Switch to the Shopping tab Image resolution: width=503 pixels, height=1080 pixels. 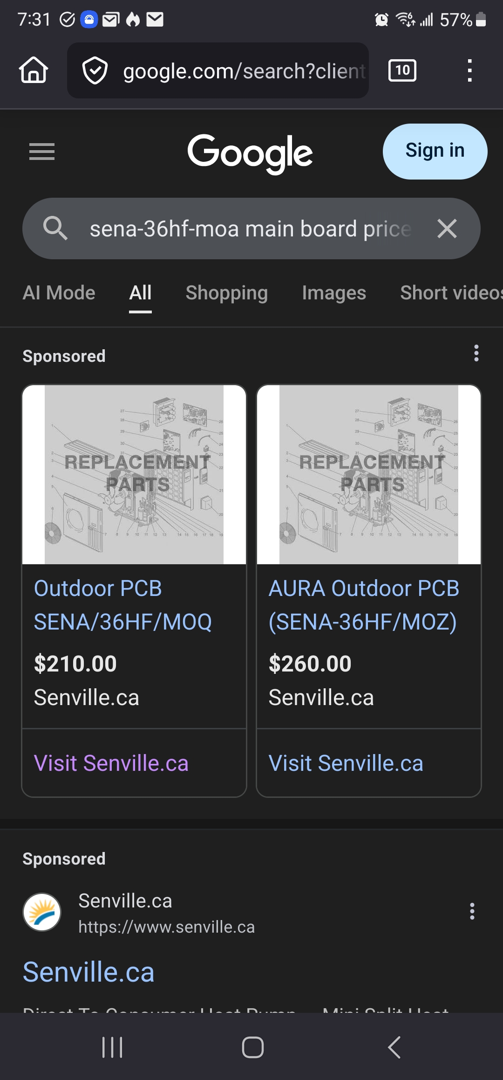[227, 293]
